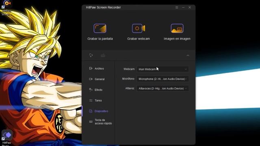Minimize the HitPaw Screen Recorder window

(183, 7)
